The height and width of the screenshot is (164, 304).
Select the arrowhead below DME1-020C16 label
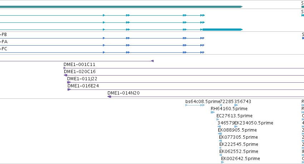65,75
